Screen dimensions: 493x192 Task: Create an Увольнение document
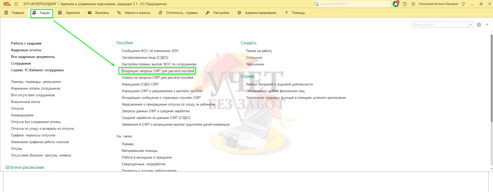(x=255, y=64)
